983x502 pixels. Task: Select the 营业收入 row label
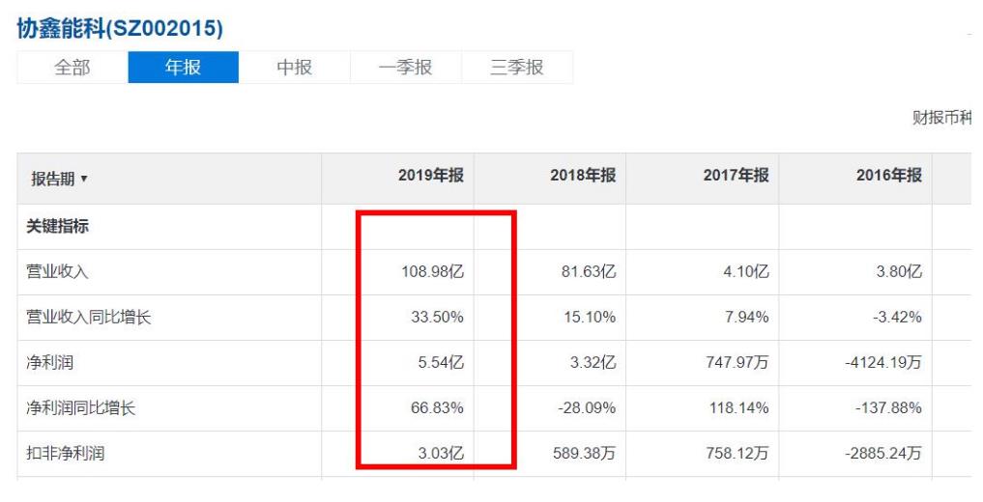(x=57, y=272)
